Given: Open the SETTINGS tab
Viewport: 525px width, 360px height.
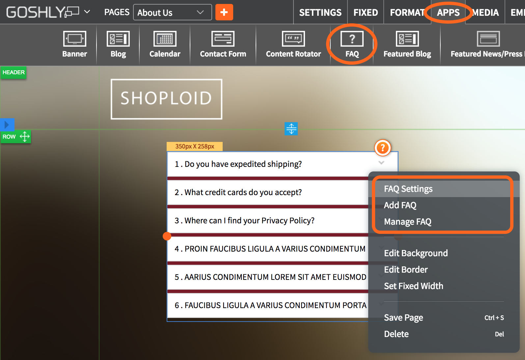Looking at the screenshot, I should tap(320, 12).
